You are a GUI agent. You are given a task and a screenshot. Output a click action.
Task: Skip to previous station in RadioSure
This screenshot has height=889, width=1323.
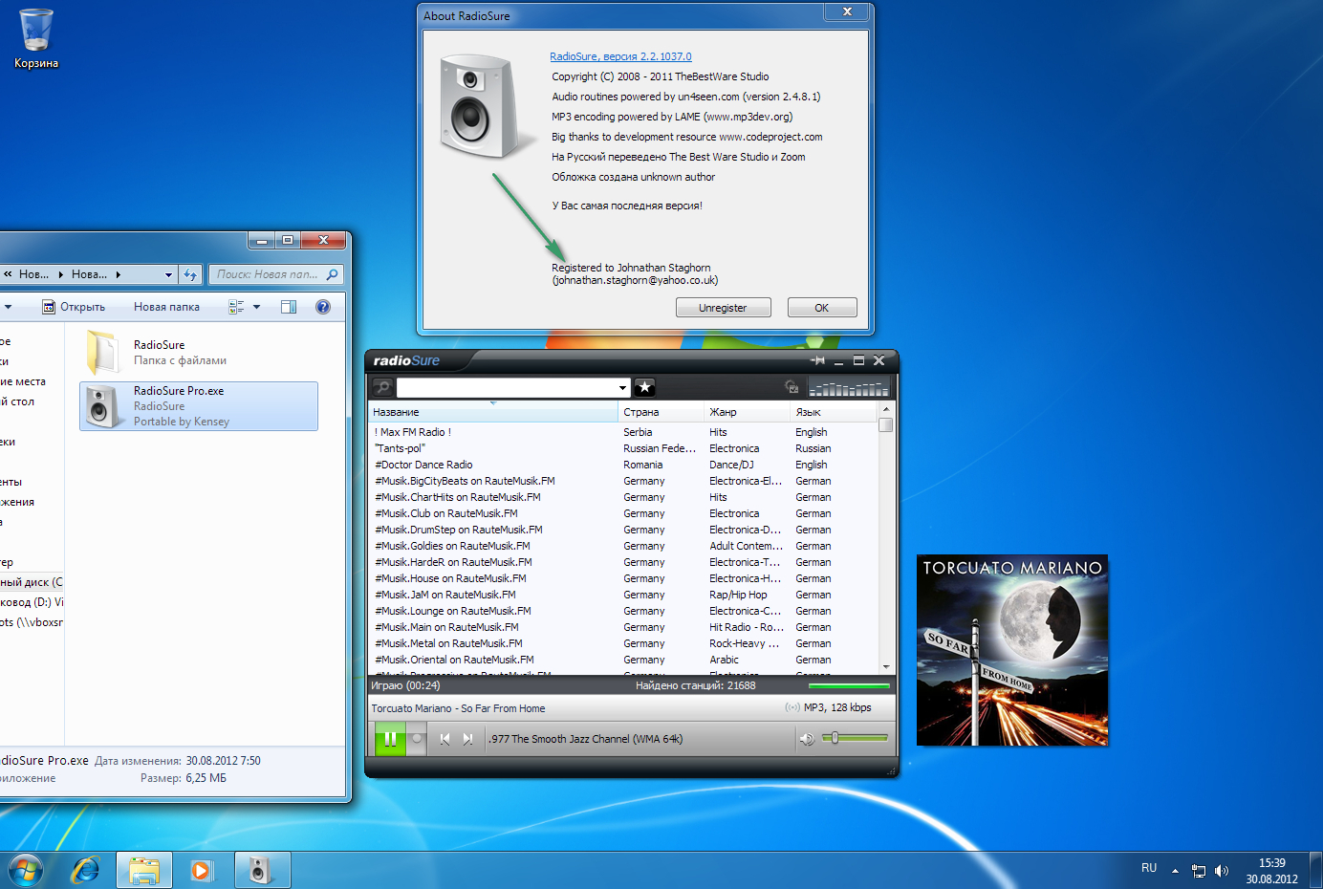point(445,739)
